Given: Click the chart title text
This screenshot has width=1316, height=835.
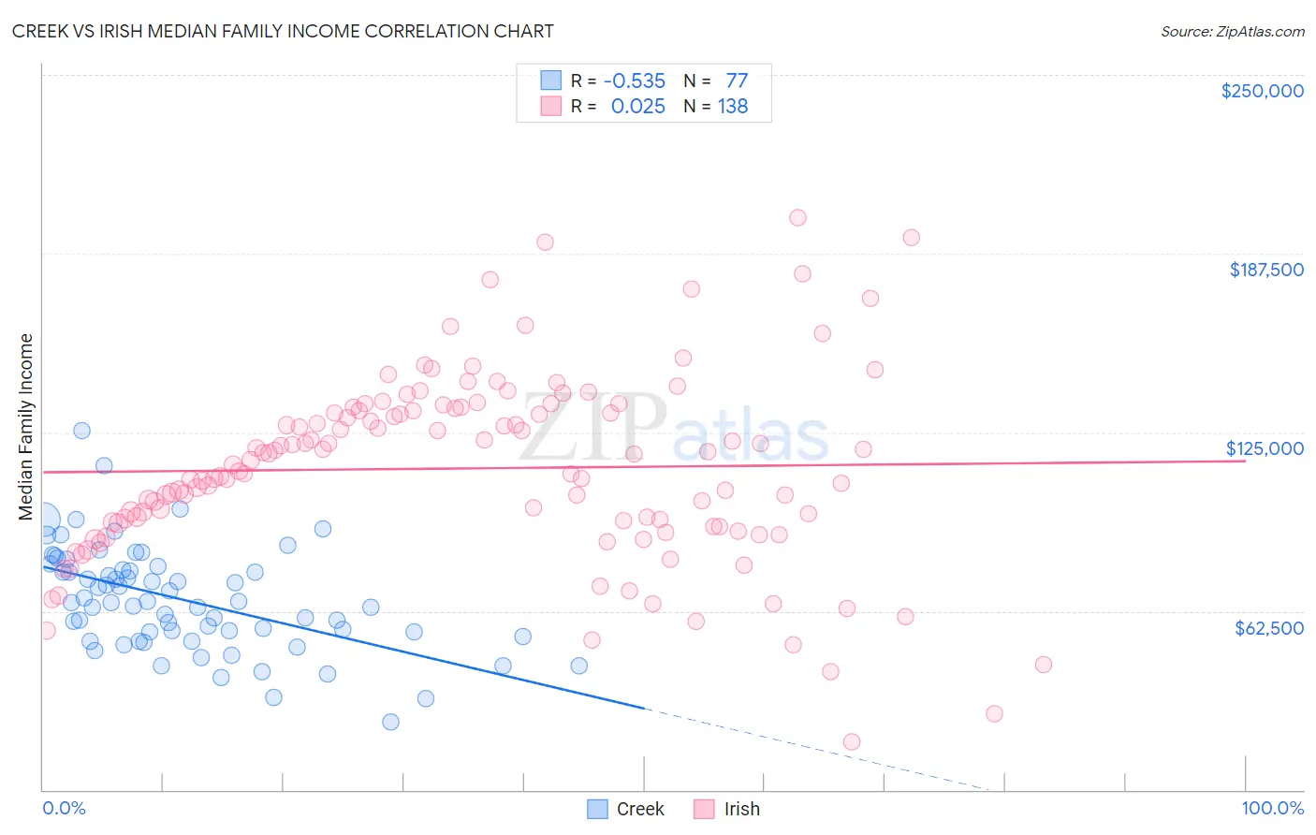Looking at the screenshot, I should coord(283,31).
